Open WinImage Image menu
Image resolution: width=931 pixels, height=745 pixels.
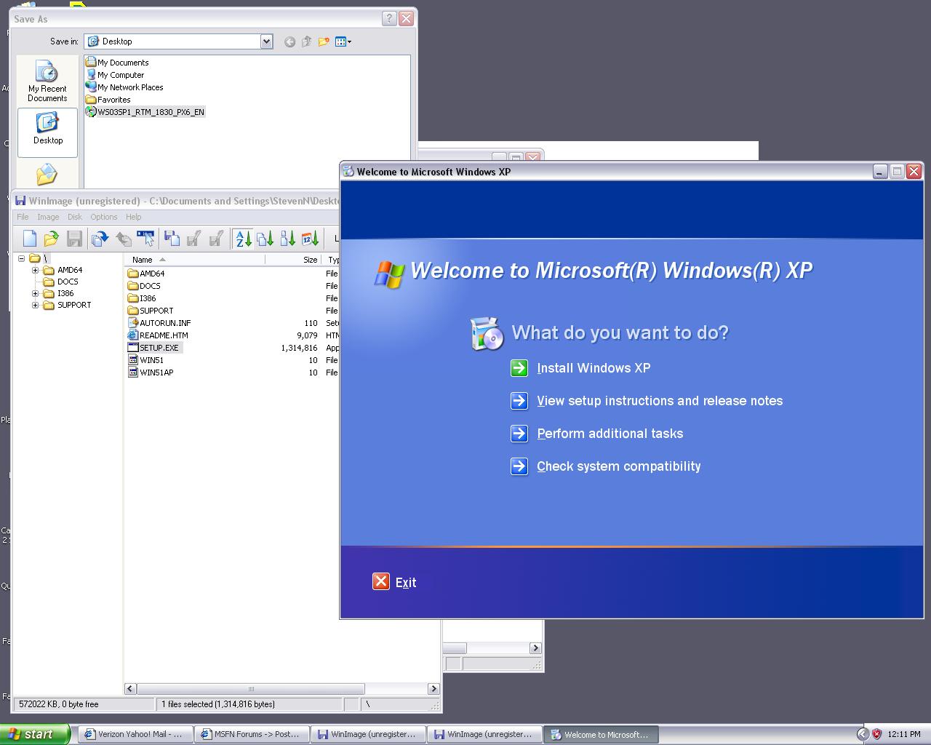pyautogui.click(x=48, y=217)
